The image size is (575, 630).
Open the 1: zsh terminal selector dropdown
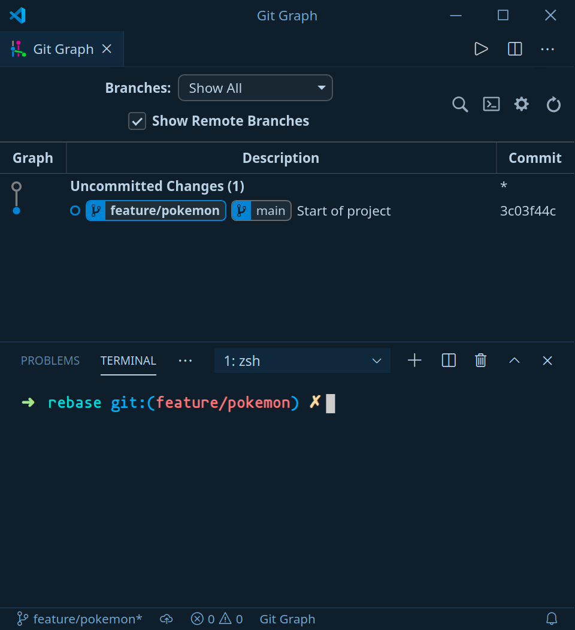point(302,361)
